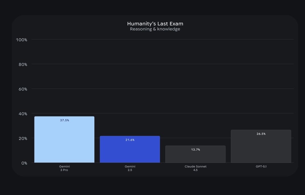
Task: Click the 60% y-axis label
Action: point(22,89)
